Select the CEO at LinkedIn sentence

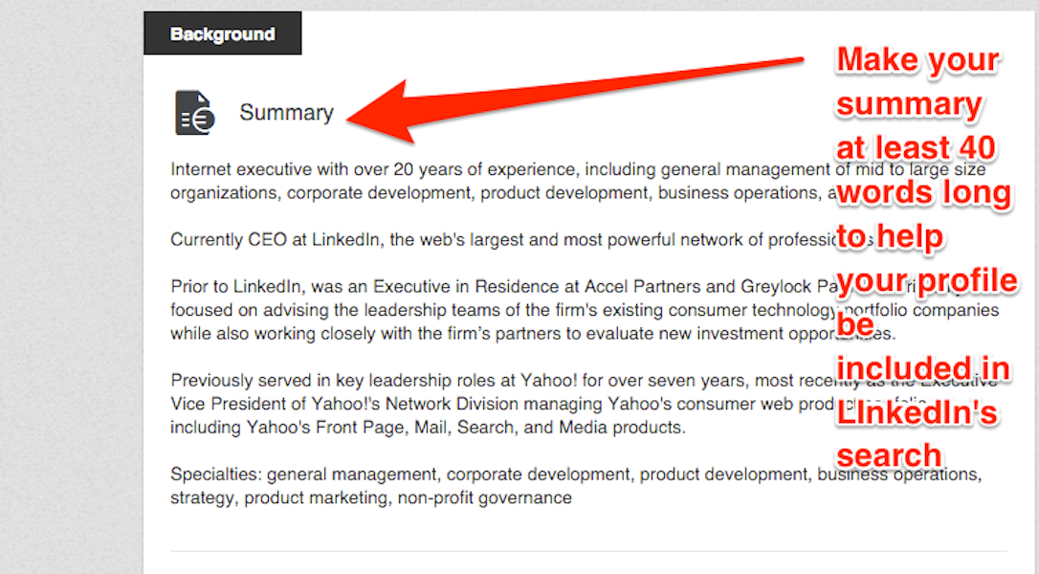pyautogui.click(x=316, y=239)
